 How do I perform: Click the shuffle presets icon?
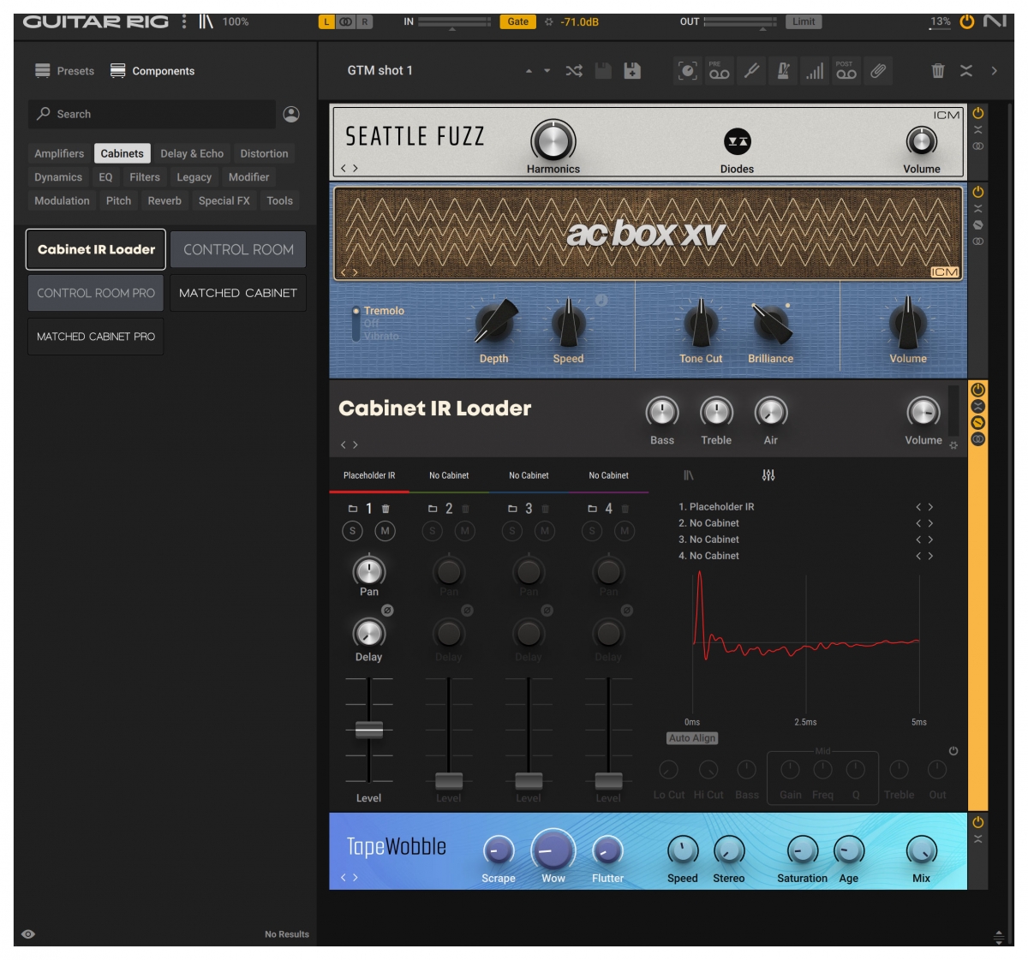tap(574, 71)
